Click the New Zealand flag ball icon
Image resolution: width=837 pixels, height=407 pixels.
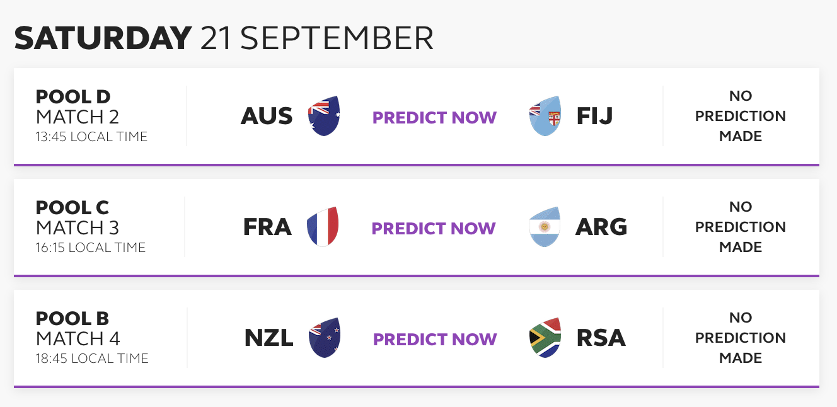[x=325, y=338]
